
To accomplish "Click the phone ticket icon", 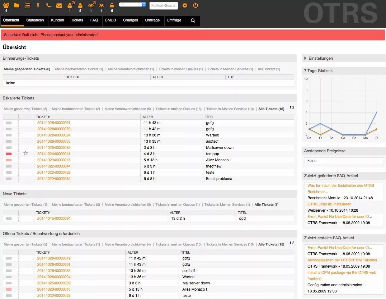I will click(48, 5).
